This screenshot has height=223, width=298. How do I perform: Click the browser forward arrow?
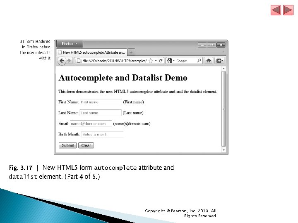click(x=69, y=61)
